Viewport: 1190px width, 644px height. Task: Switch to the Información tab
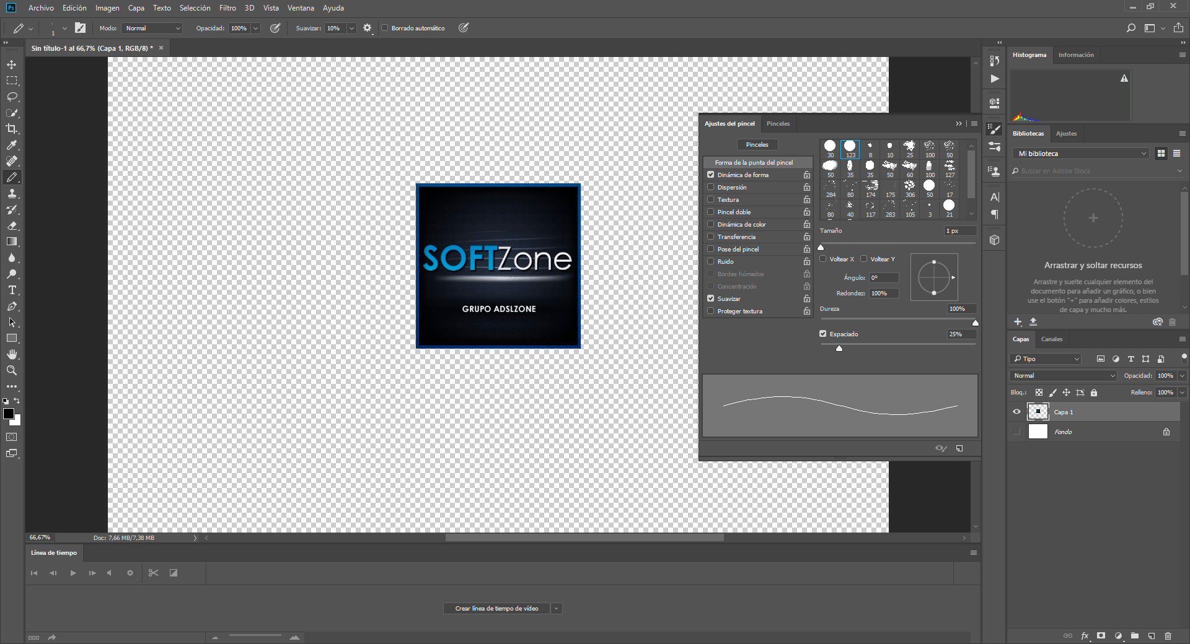(x=1076, y=55)
